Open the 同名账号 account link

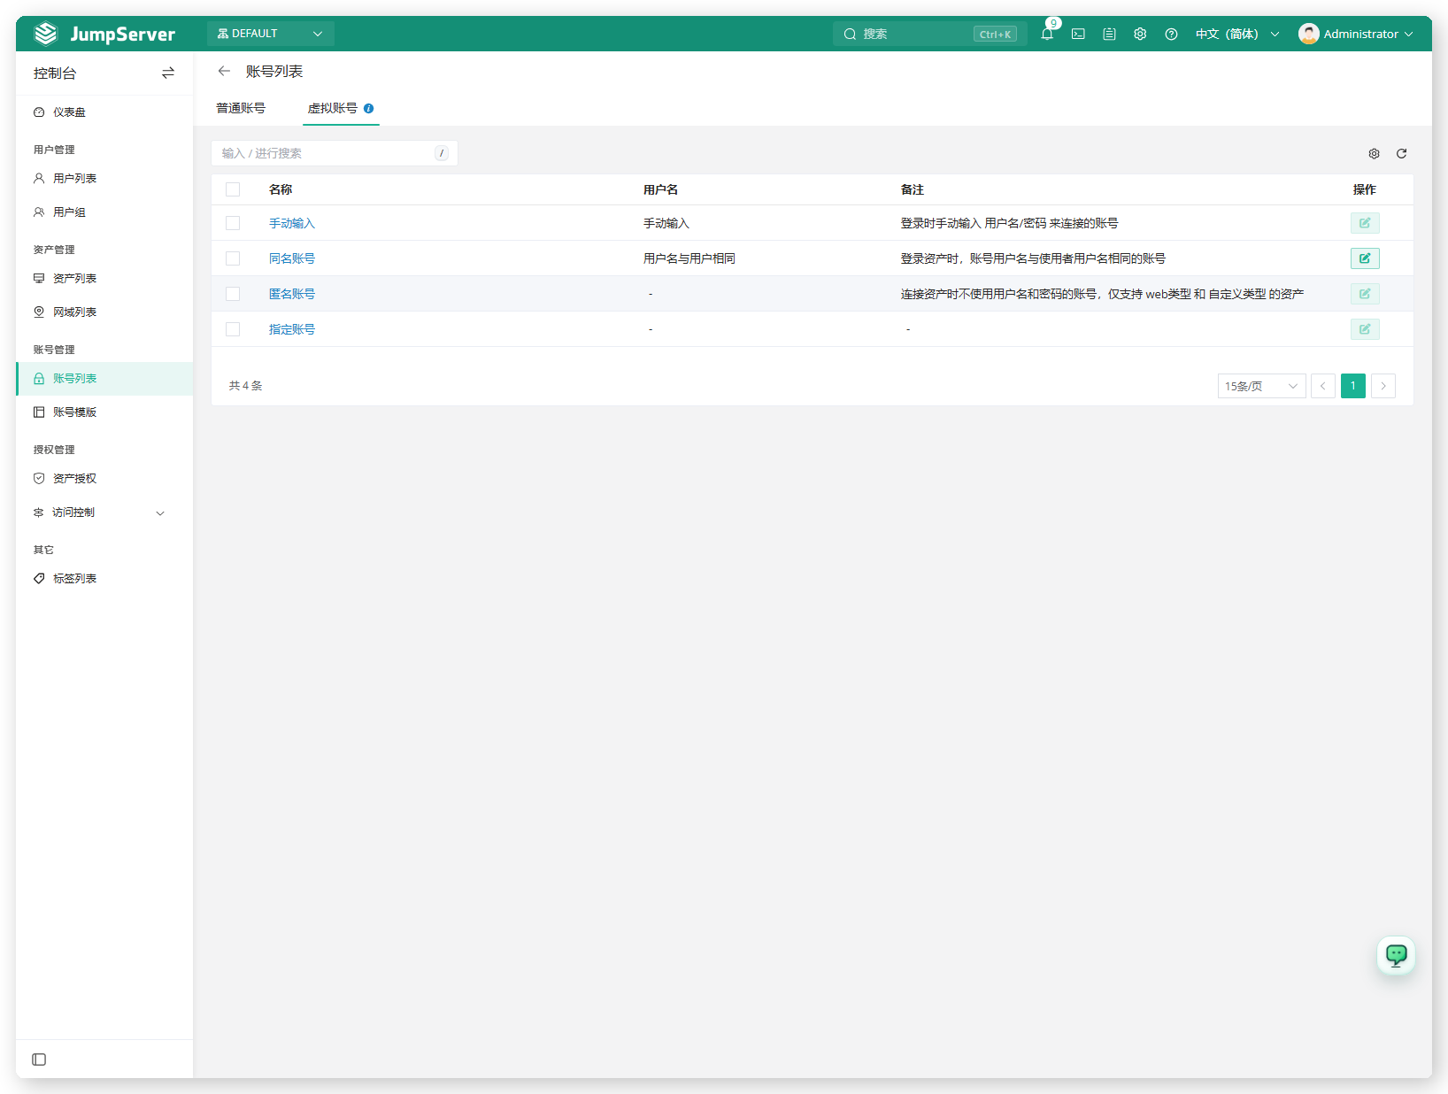pyautogui.click(x=292, y=258)
